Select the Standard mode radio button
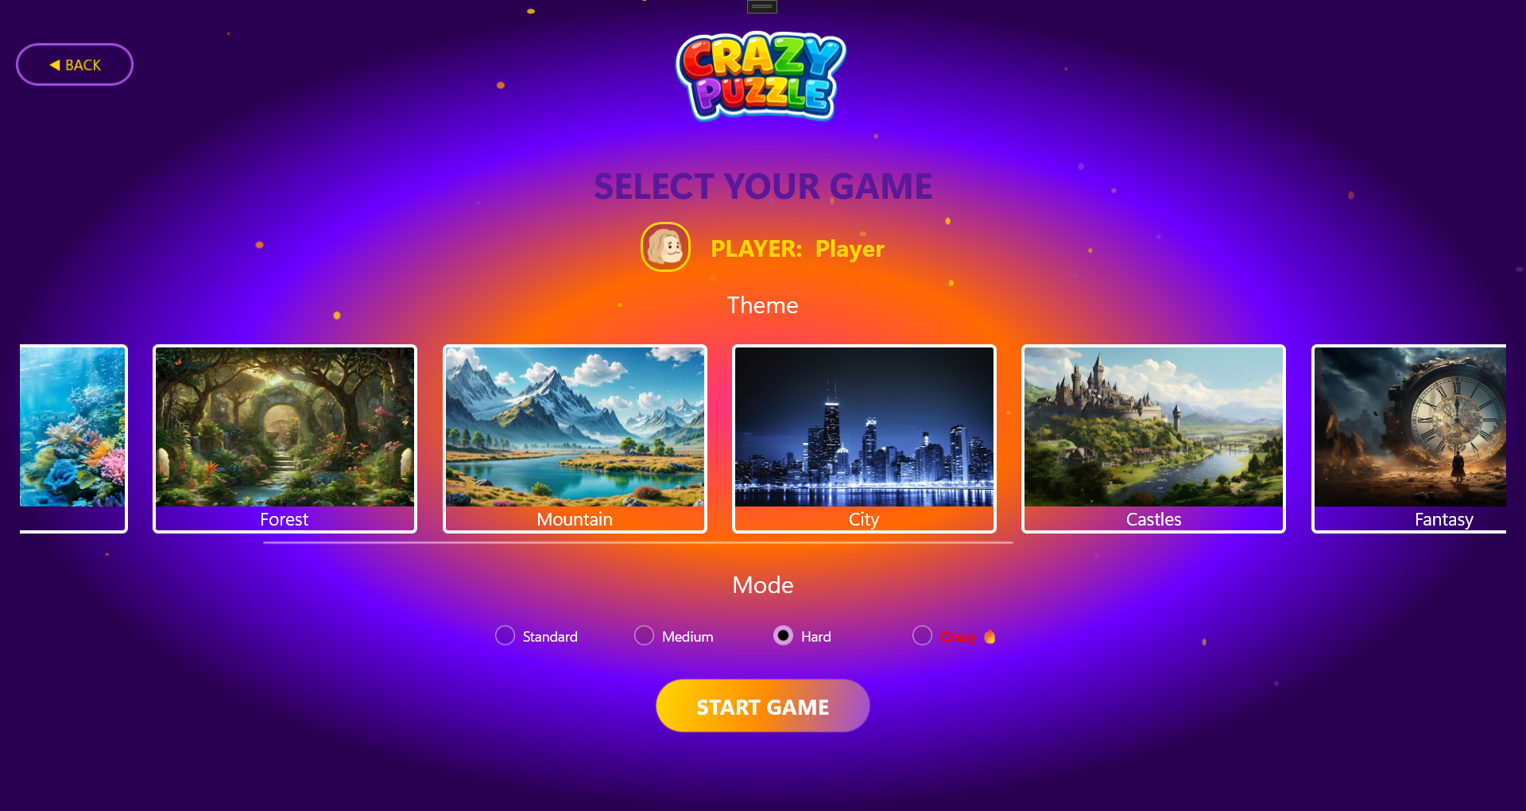Image resolution: width=1526 pixels, height=811 pixels. (505, 635)
